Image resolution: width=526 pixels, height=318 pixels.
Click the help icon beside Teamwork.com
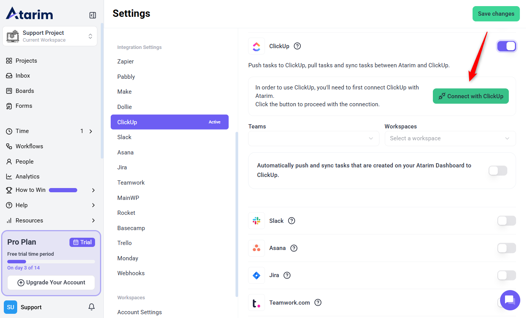pyautogui.click(x=318, y=303)
